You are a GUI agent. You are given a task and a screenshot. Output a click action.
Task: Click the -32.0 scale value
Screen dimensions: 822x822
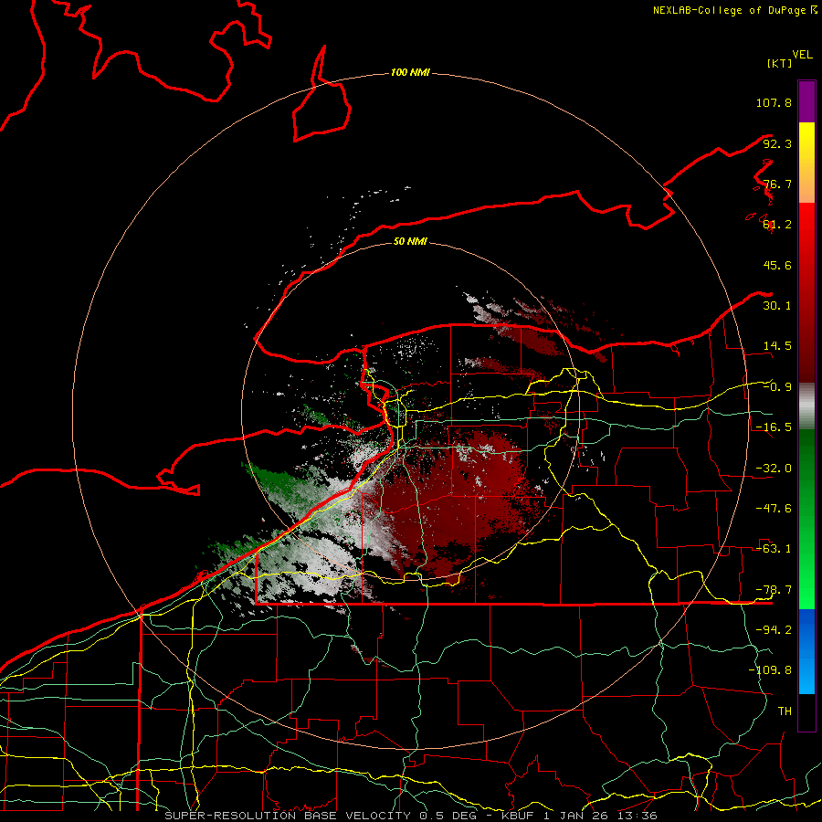(774, 469)
